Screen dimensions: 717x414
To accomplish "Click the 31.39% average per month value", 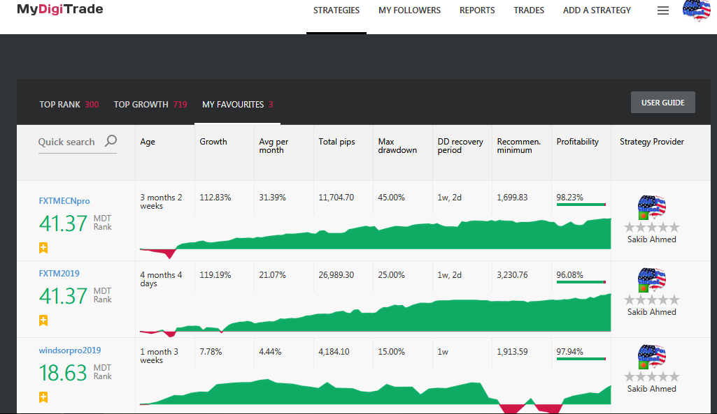I will (x=273, y=197).
